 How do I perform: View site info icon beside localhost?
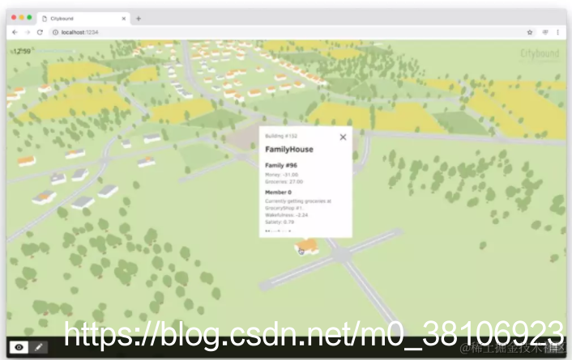pos(55,32)
